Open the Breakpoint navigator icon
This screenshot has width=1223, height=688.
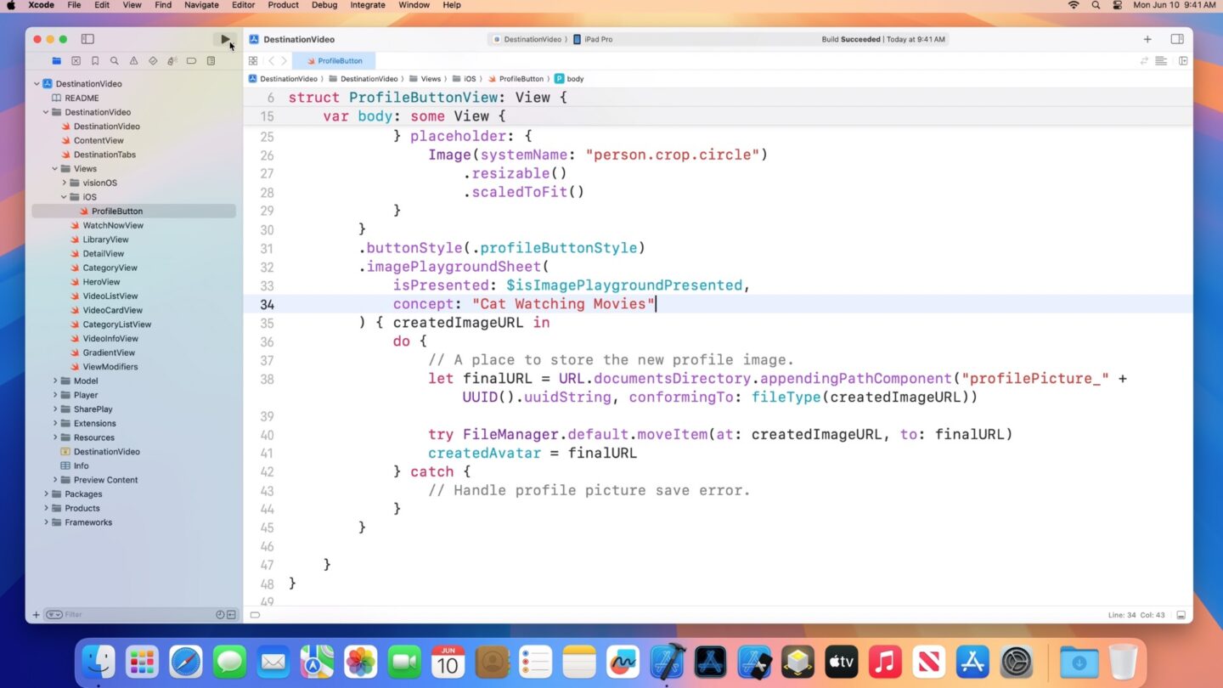191,60
